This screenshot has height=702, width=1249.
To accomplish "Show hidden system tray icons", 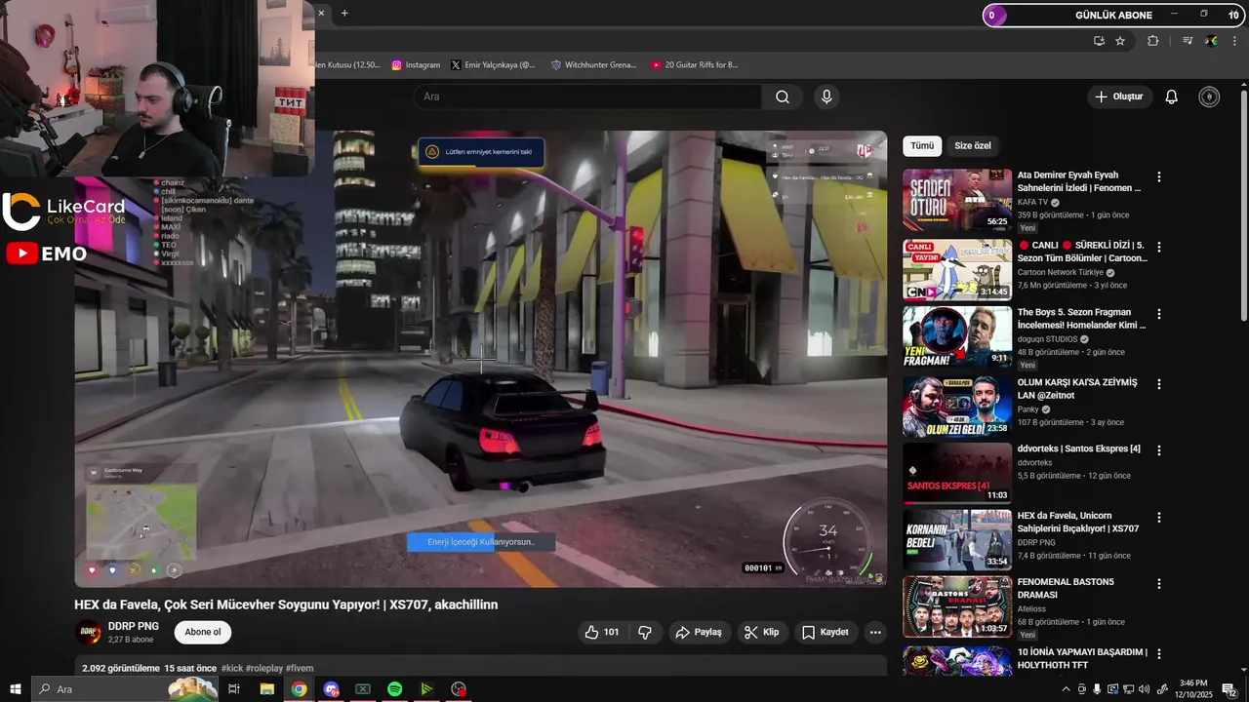I will pos(1066,689).
